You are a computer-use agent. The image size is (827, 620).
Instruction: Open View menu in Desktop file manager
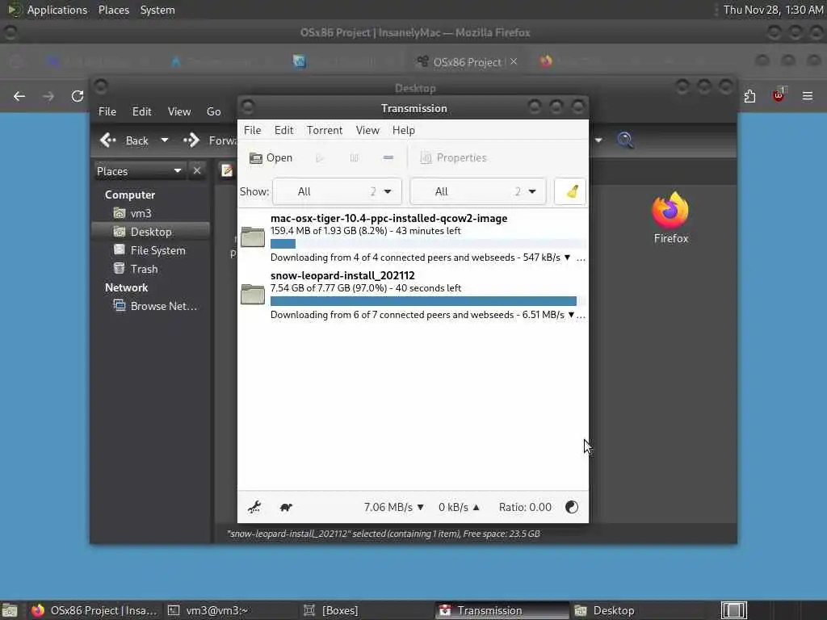179,111
